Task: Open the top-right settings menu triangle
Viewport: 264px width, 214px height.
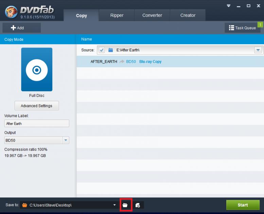Action: [229, 6]
